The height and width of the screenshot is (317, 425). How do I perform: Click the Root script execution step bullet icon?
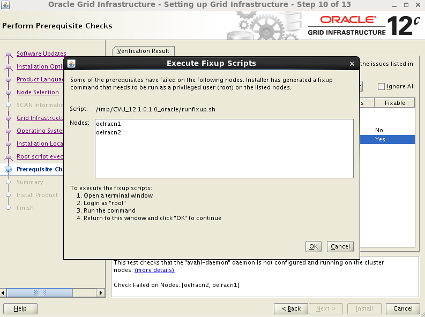9,157
